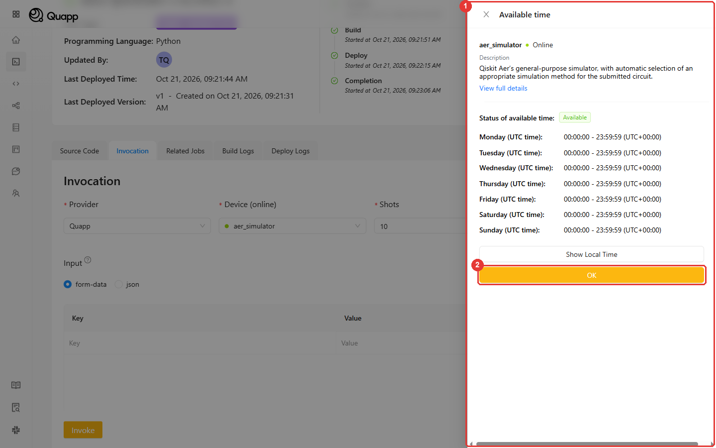This screenshot has height=448, width=716.
Task: Open the document search icon in sidebar
Action: pos(16,408)
